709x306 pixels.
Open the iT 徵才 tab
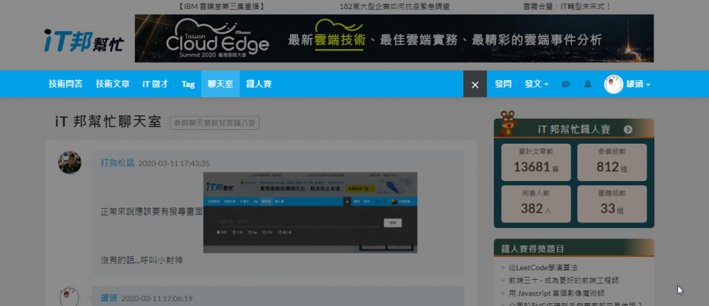pos(155,84)
